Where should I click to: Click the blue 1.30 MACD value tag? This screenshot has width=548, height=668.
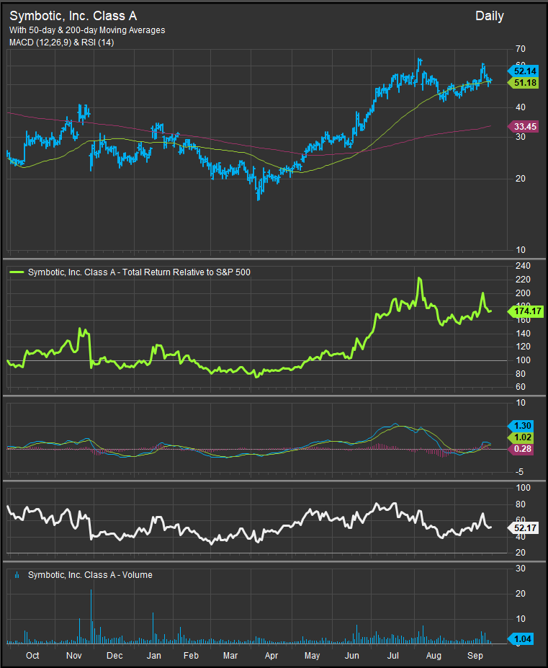pyautogui.click(x=524, y=425)
